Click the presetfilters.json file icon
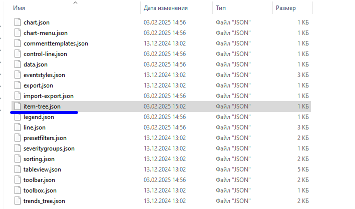355x209 pixels. coord(17,138)
